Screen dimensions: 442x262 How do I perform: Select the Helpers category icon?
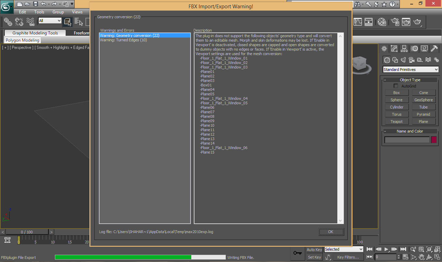point(420,60)
